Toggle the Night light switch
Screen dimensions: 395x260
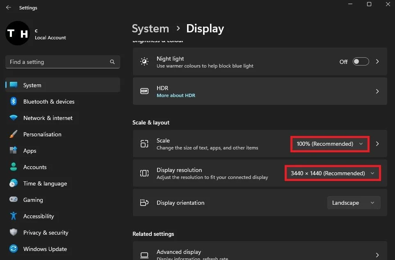coord(361,61)
